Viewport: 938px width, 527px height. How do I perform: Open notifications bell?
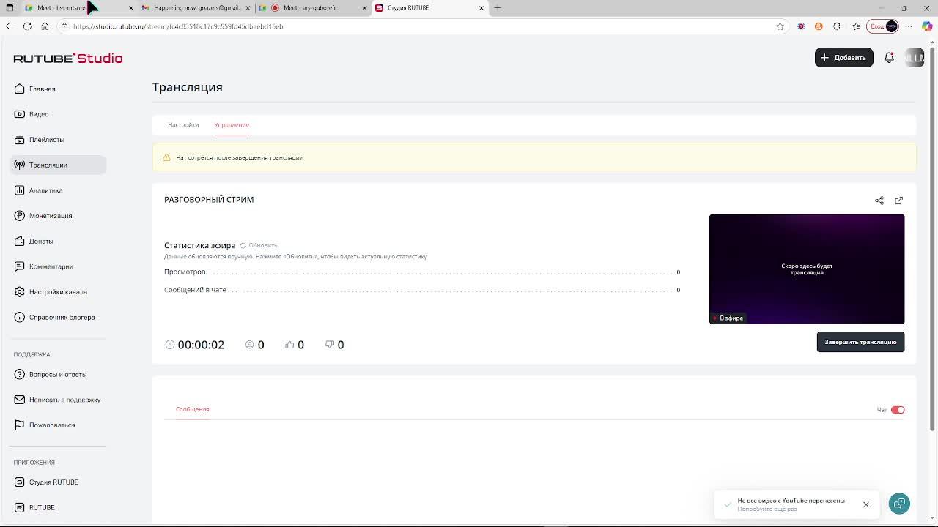(x=889, y=57)
